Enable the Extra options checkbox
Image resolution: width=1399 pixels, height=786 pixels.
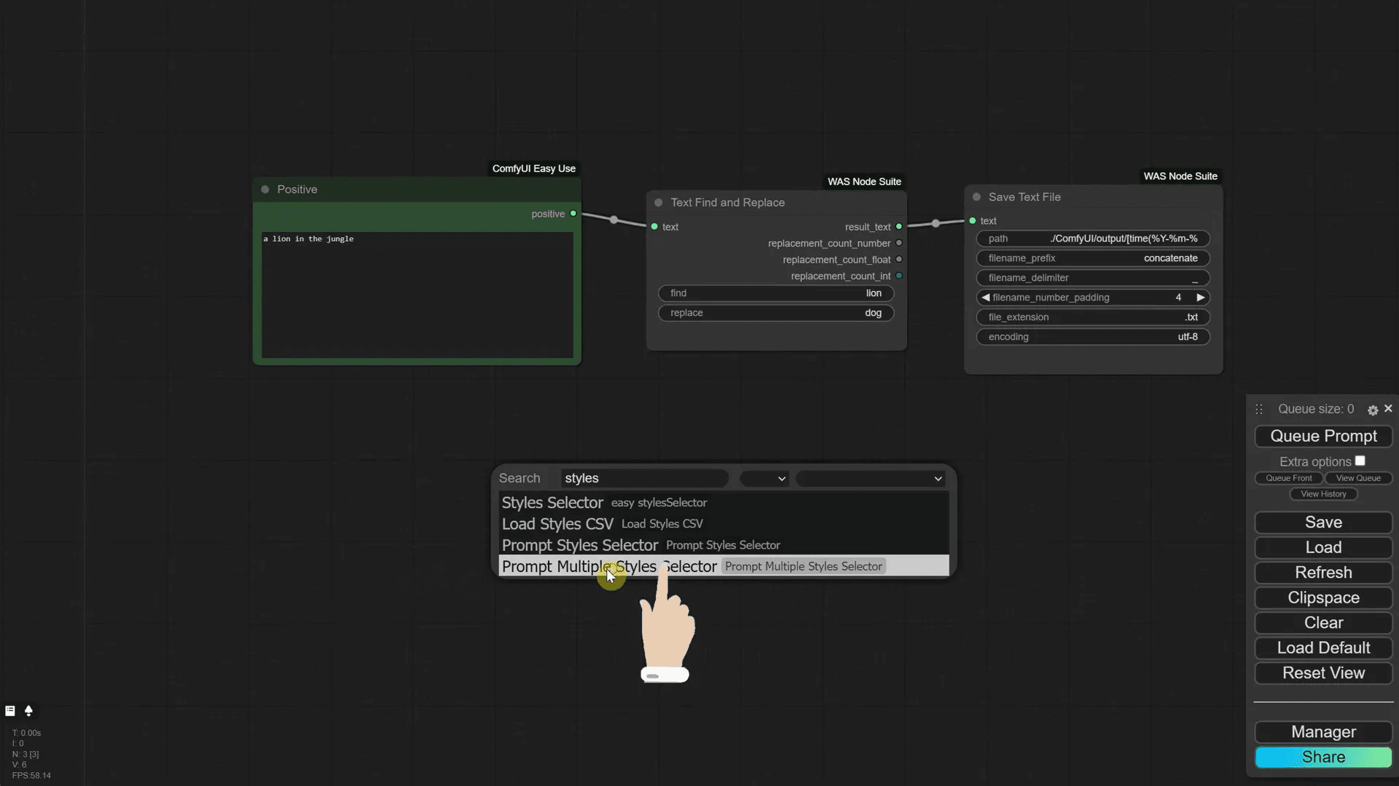tap(1361, 460)
